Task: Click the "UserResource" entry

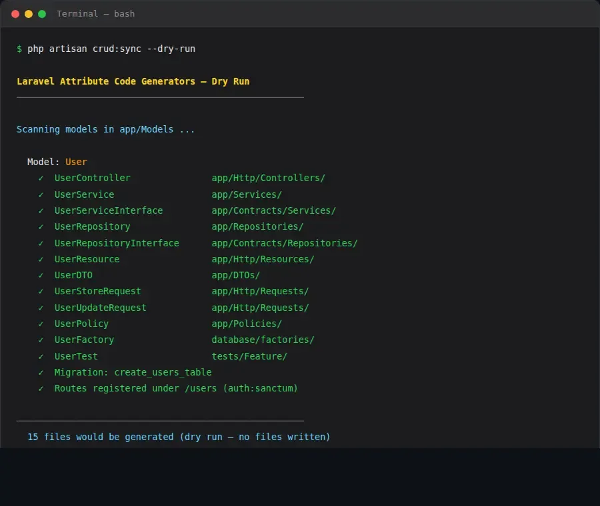Action: click(x=87, y=259)
